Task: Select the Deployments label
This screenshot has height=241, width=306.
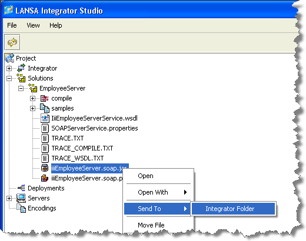Action: (x=46, y=188)
